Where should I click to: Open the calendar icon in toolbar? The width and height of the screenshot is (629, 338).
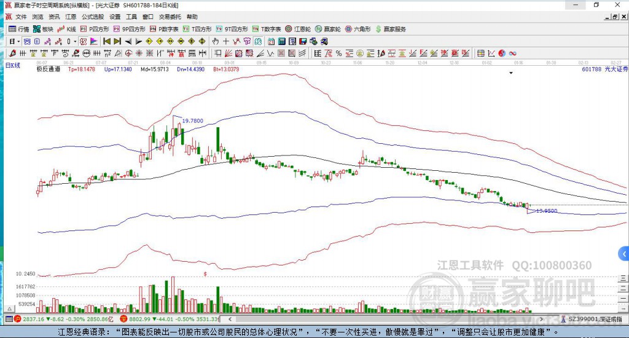coord(271,41)
